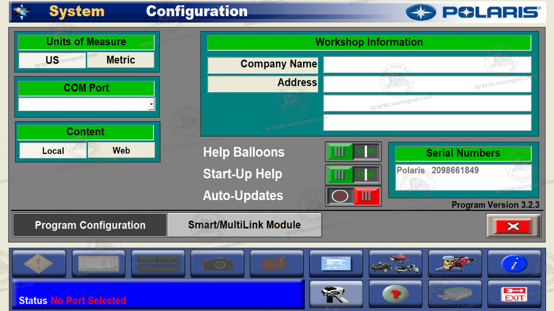Switch to the Smart/MultiLink Module tab
Viewport: 554px width, 311px height.
244,225
